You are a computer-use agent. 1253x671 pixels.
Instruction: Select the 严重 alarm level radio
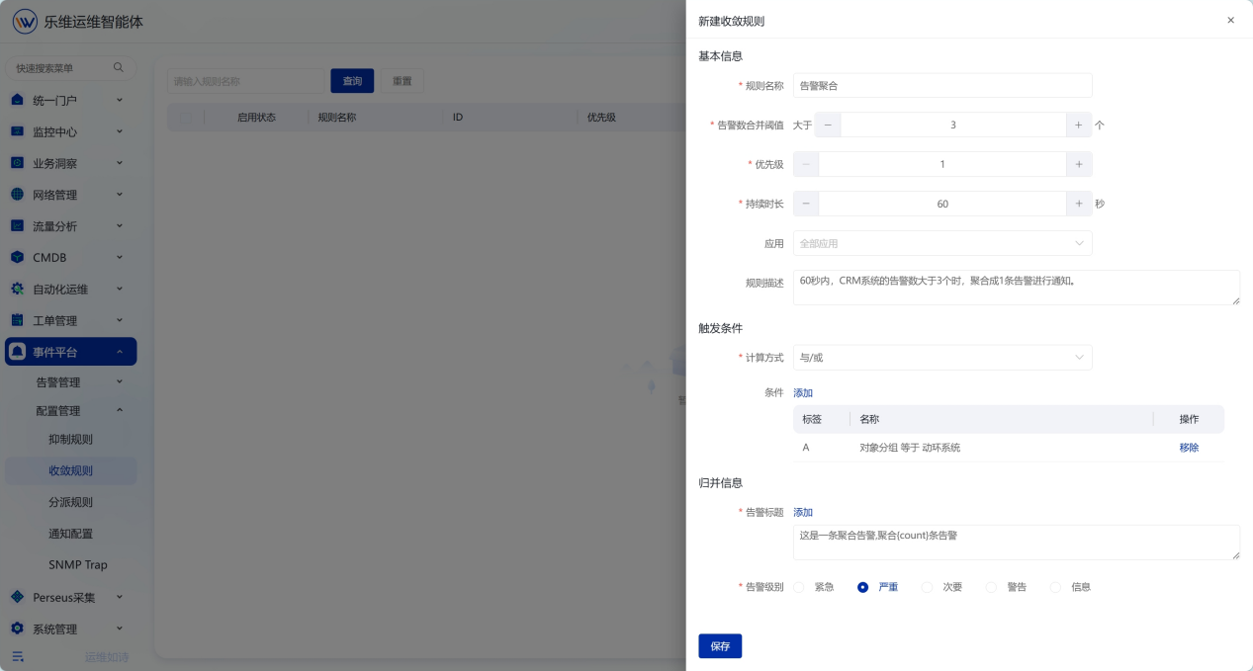(863, 587)
